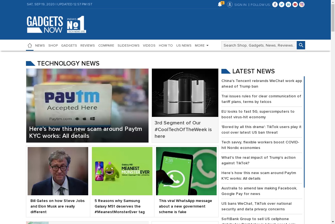Open the Galaxy M51 monster thumbnail
This screenshot has width=335, height=224.
pos(122,171)
